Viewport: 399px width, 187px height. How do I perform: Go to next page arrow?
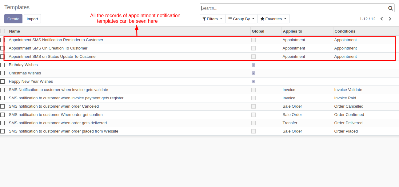click(390, 19)
